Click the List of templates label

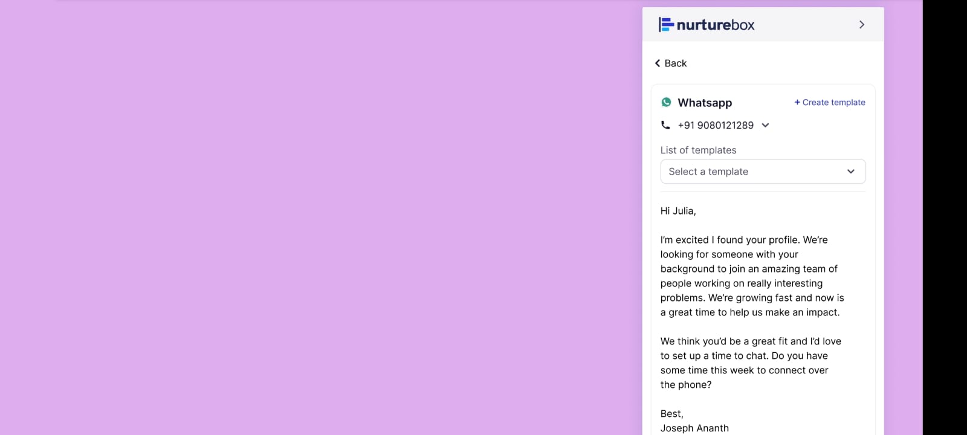click(698, 150)
